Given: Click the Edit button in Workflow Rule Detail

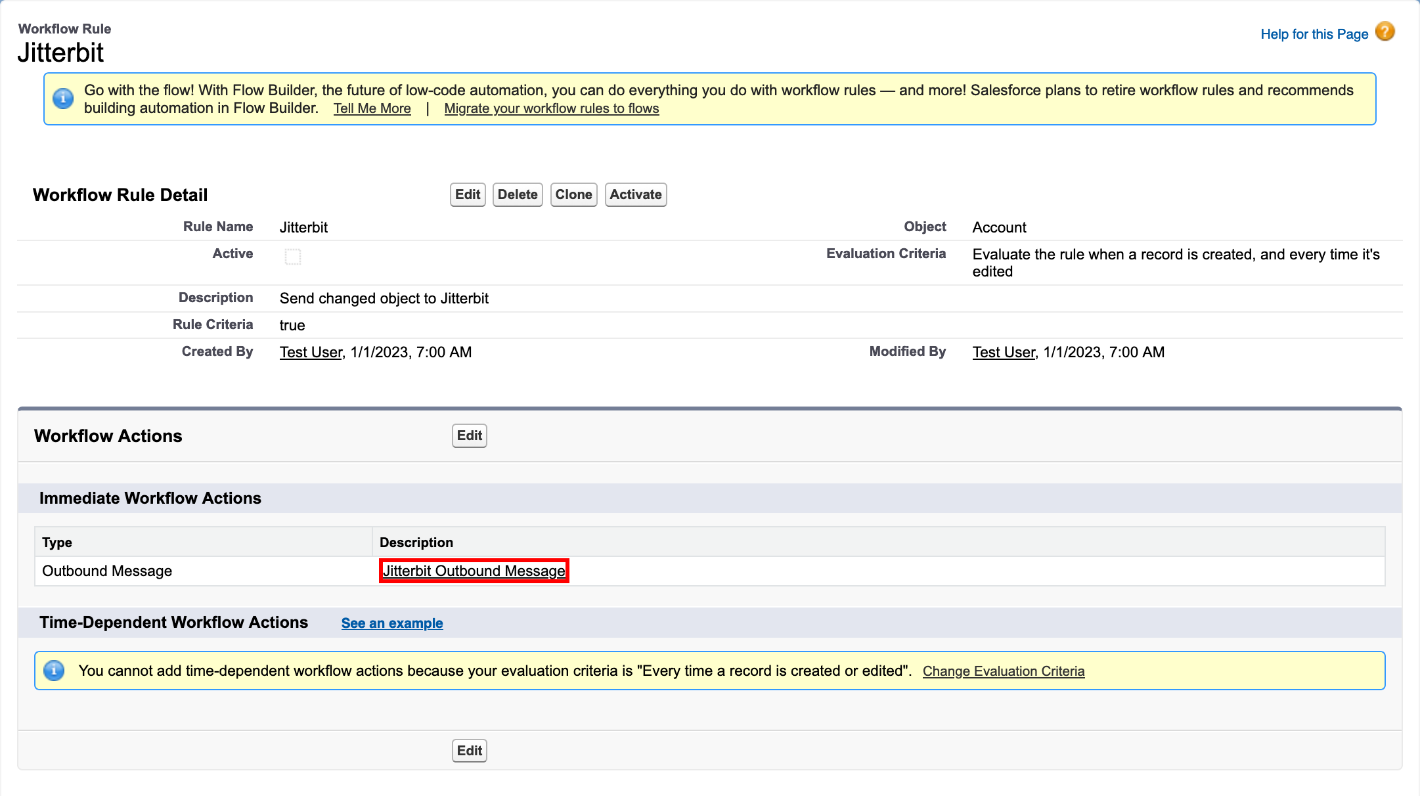Looking at the screenshot, I should click(468, 194).
